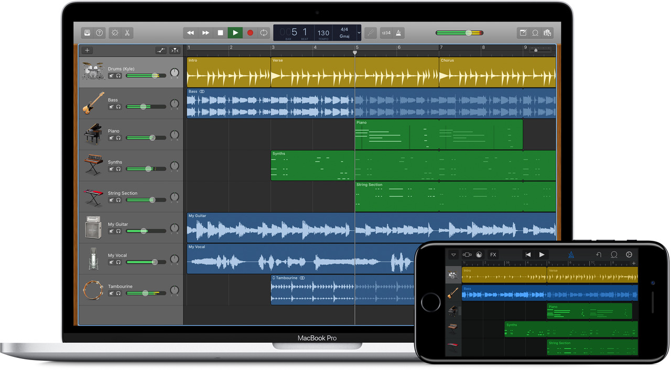The height and width of the screenshot is (370, 671).
Task: Tap the iPhone Undo arrow
Action: point(599,255)
